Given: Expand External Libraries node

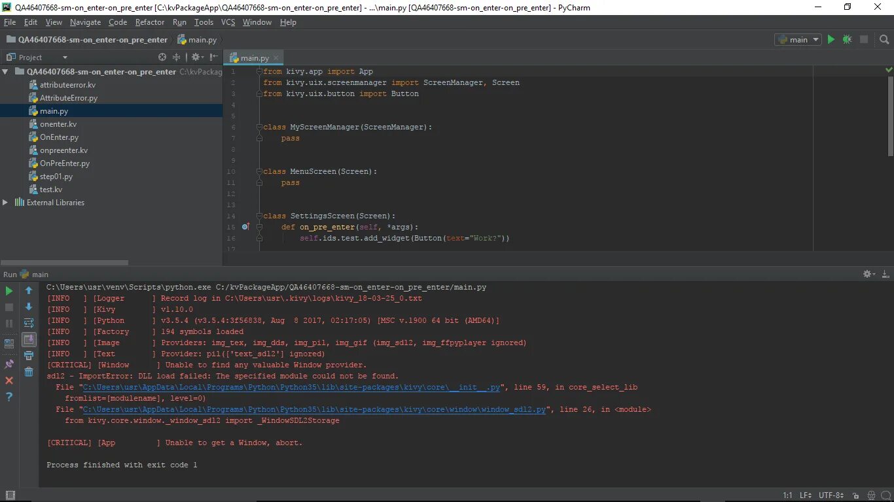Looking at the screenshot, I should point(6,203).
